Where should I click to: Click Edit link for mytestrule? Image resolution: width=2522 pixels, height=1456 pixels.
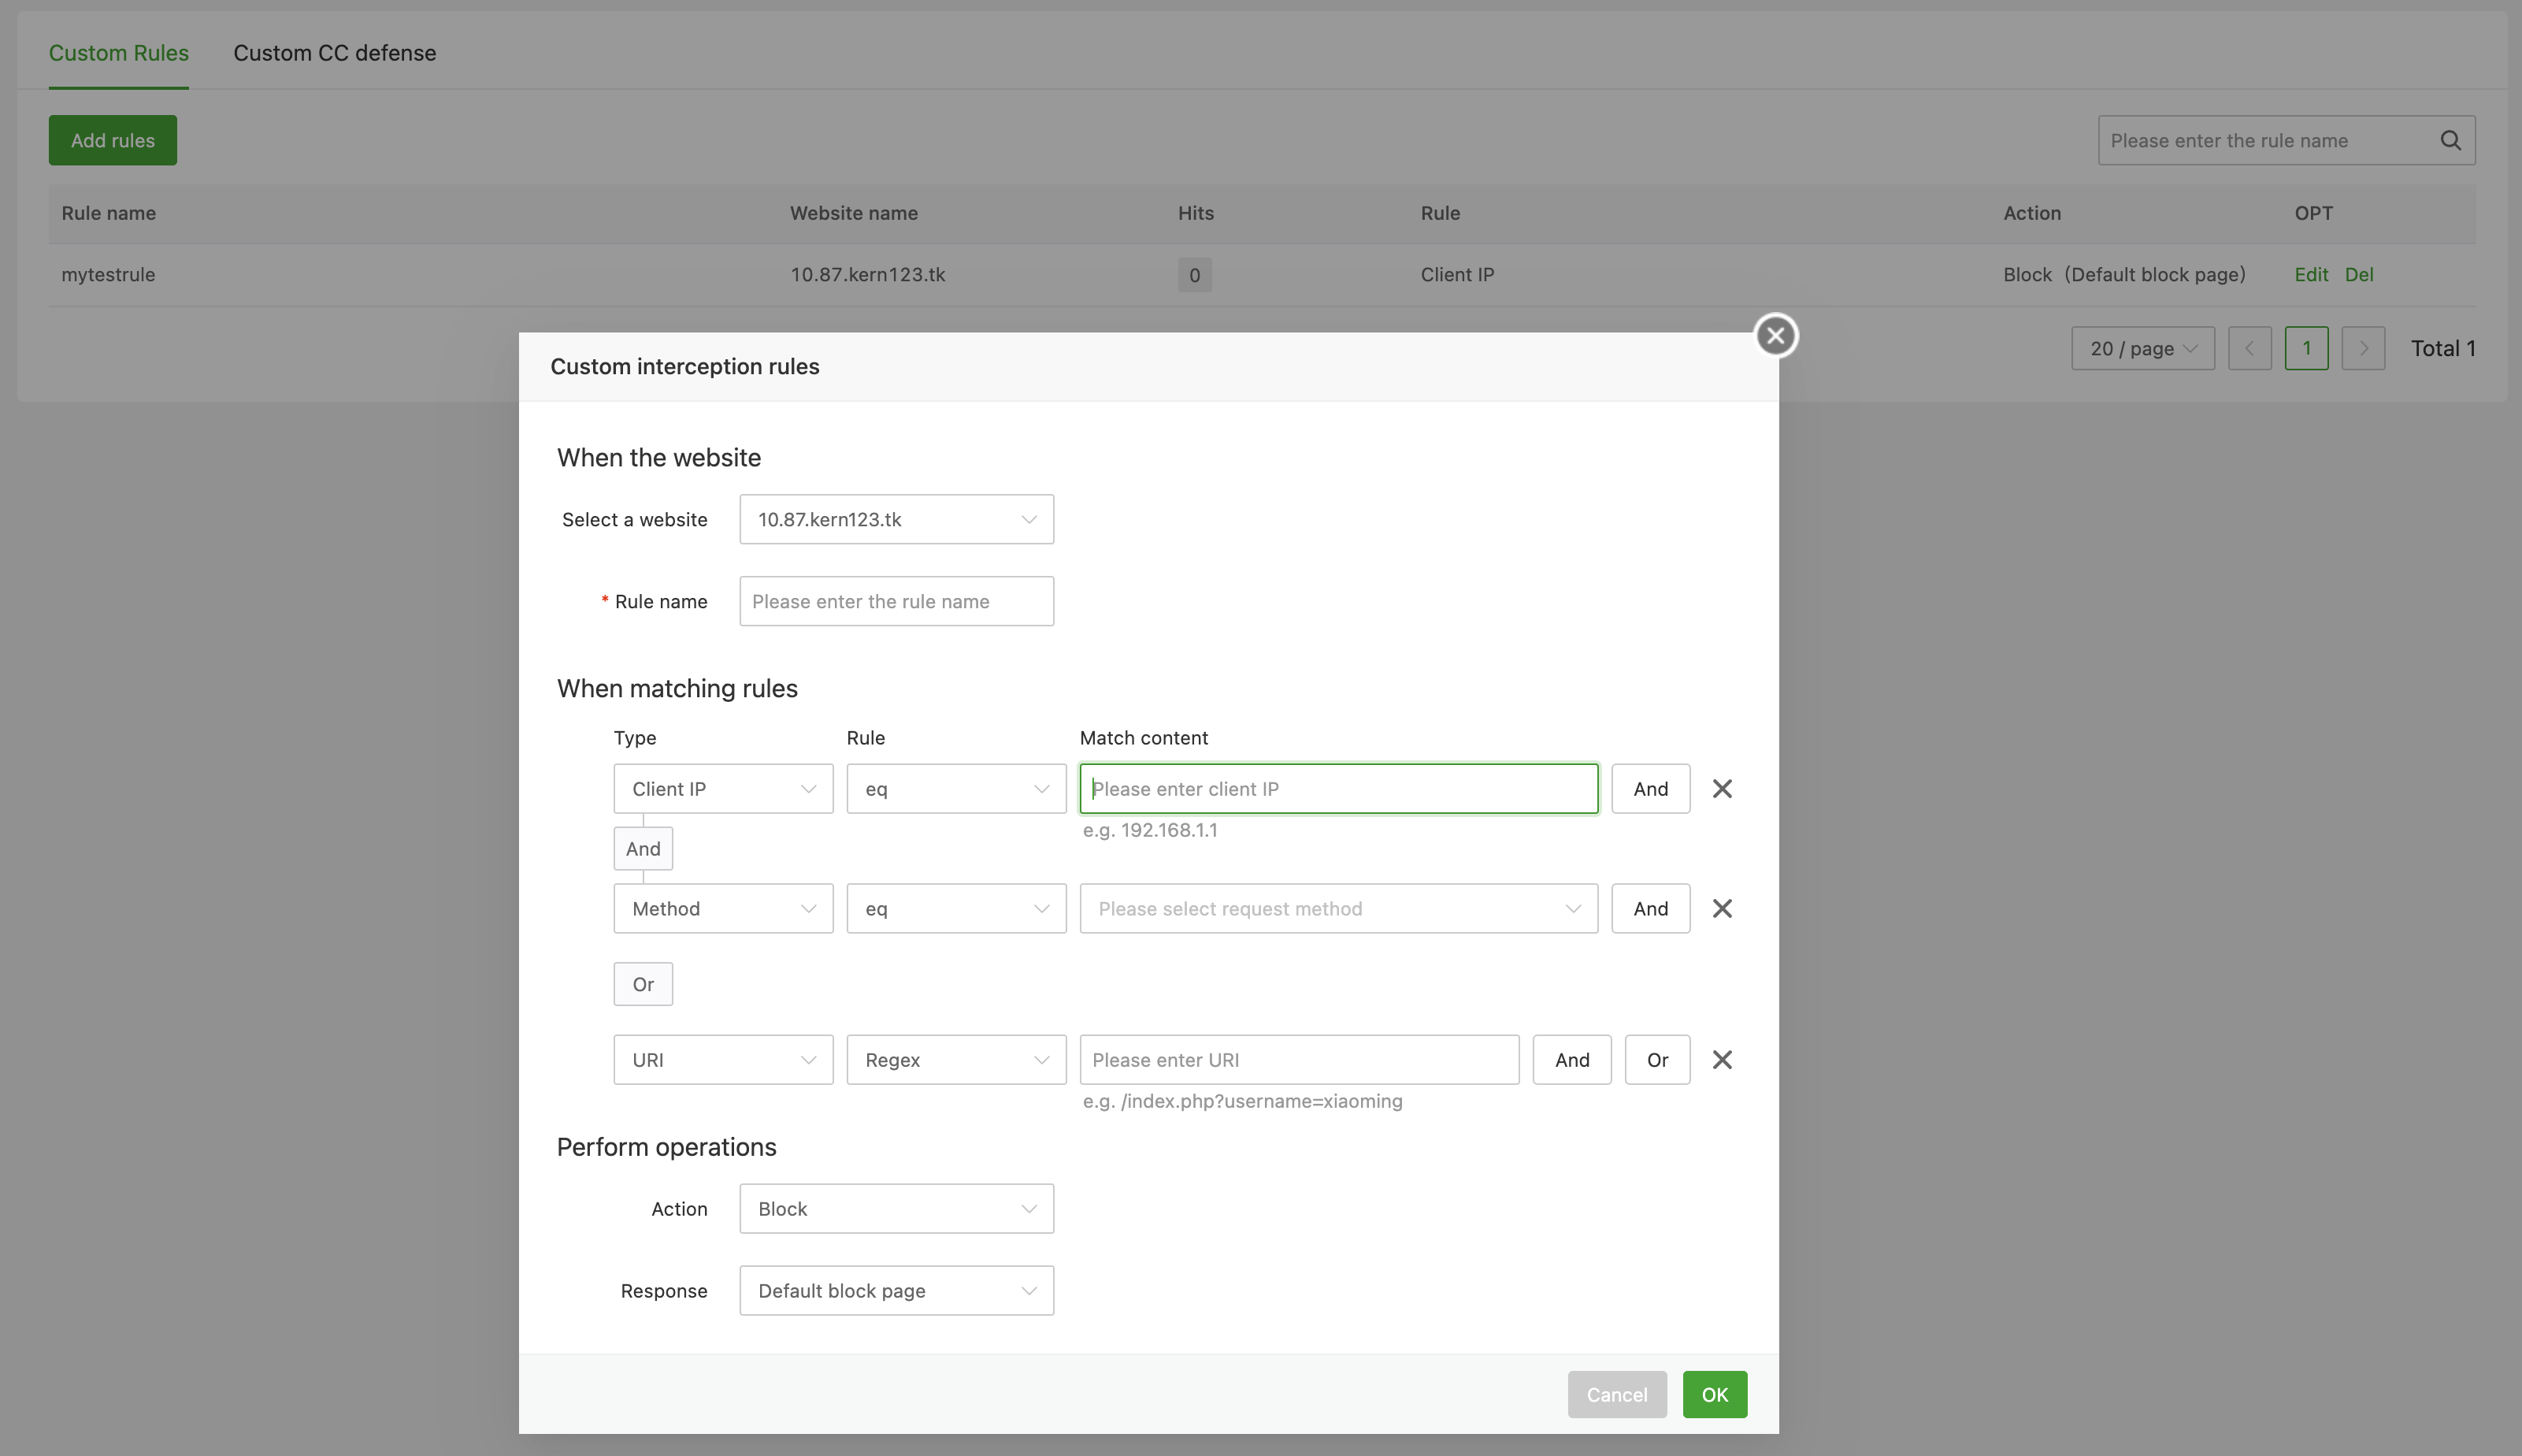click(2310, 275)
